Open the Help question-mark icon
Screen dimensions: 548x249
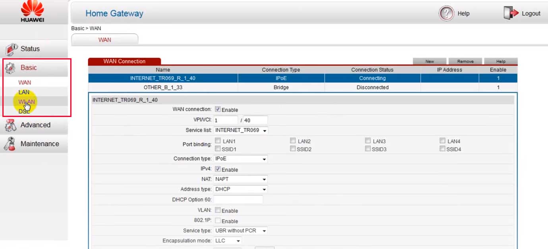click(x=446, y=13)
